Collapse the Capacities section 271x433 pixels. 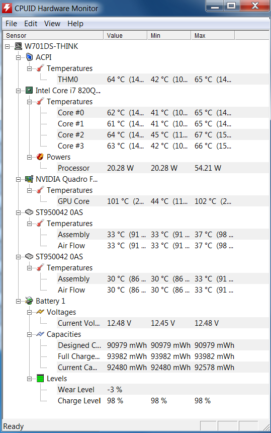coord(29,334)
